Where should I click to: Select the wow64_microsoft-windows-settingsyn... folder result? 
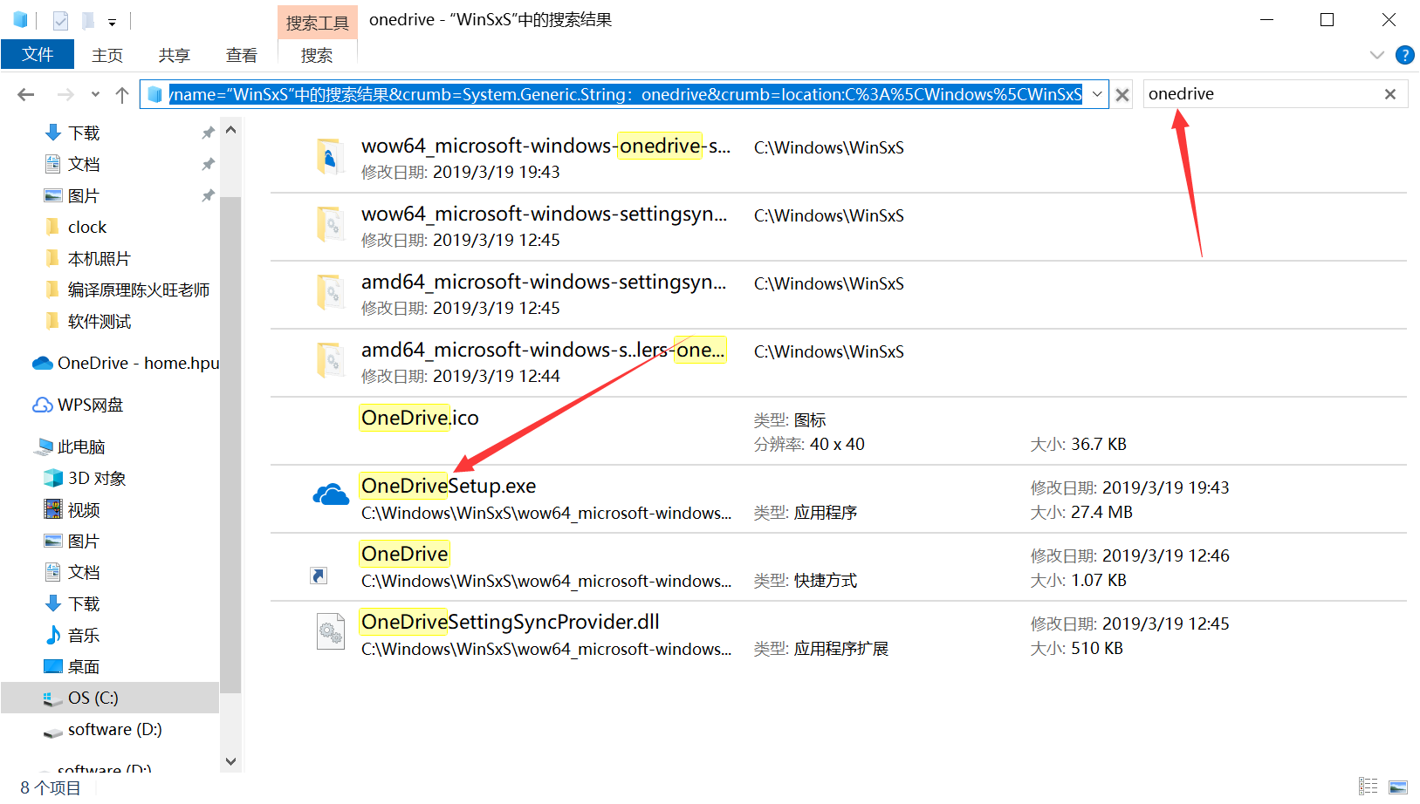pos(544,214)
